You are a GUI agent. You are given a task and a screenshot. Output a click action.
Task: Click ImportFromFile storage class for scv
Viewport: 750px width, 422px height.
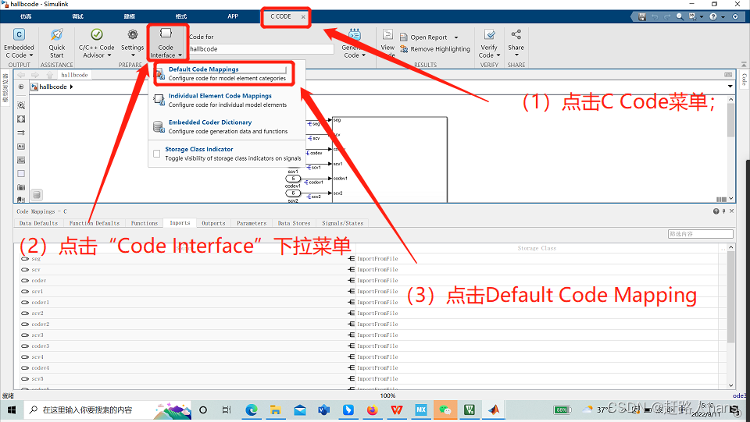click(377, 270)
